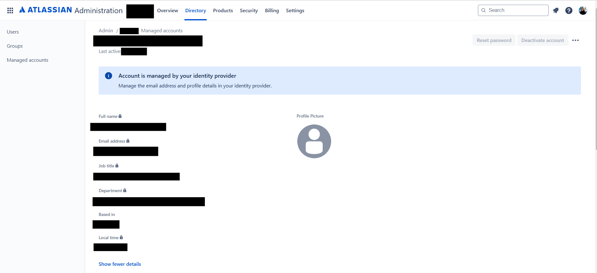Click the default profile picture avatar
The width and height of the screenshot is (597, 273).
tap(314, 141)
